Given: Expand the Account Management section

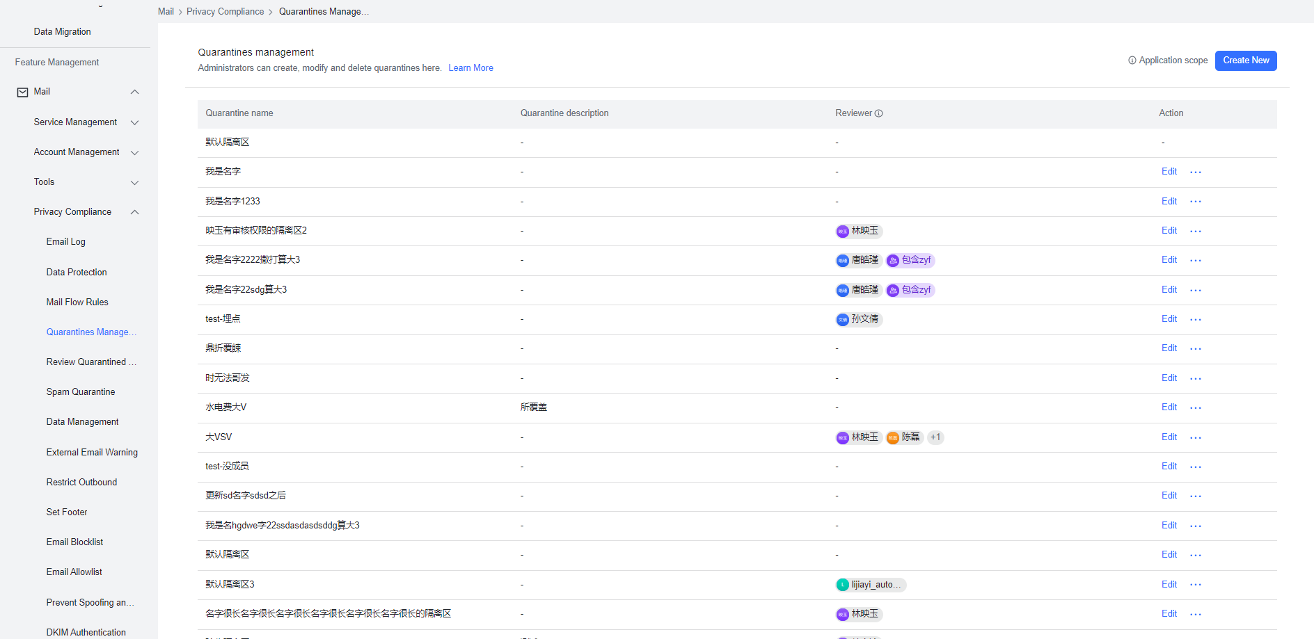Looking at the screenshot, I should [x=134, y=152].
